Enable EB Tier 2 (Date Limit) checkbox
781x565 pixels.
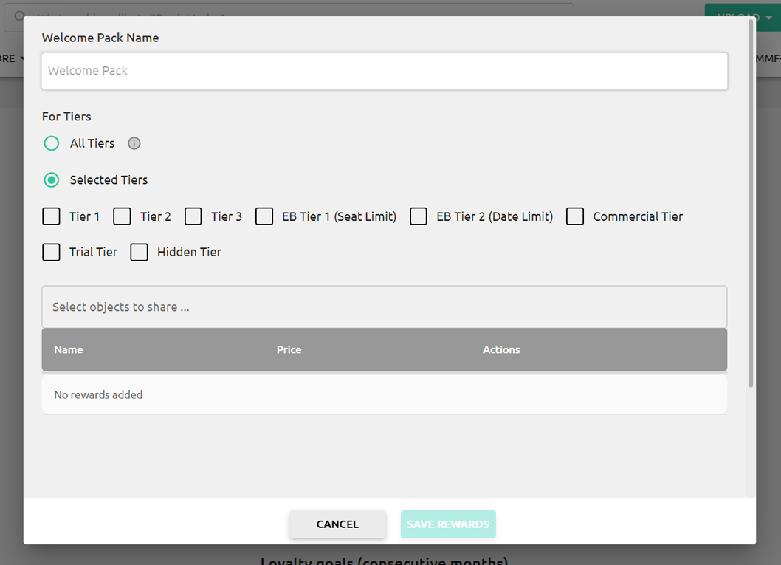pyautogui.click(x=419, y=216)
